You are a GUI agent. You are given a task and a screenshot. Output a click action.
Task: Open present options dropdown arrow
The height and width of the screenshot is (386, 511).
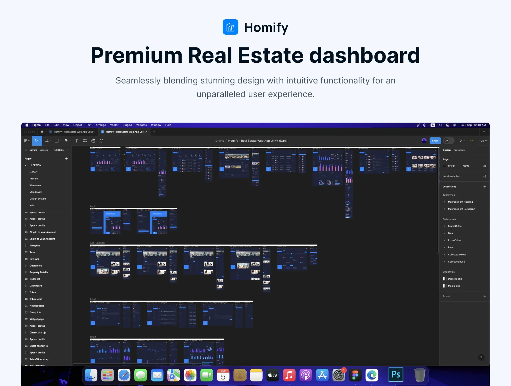coord(464,141)
